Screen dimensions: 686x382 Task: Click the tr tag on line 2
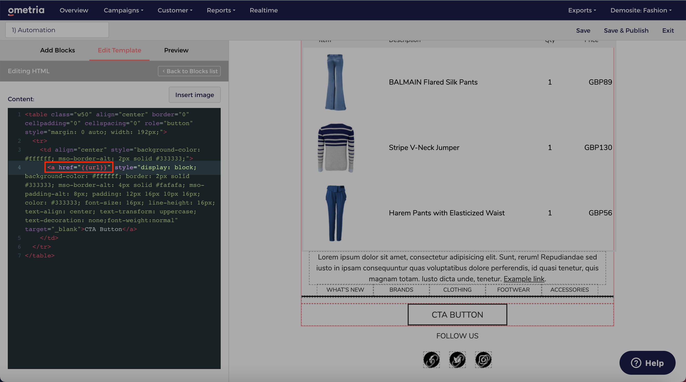[40, 141]
